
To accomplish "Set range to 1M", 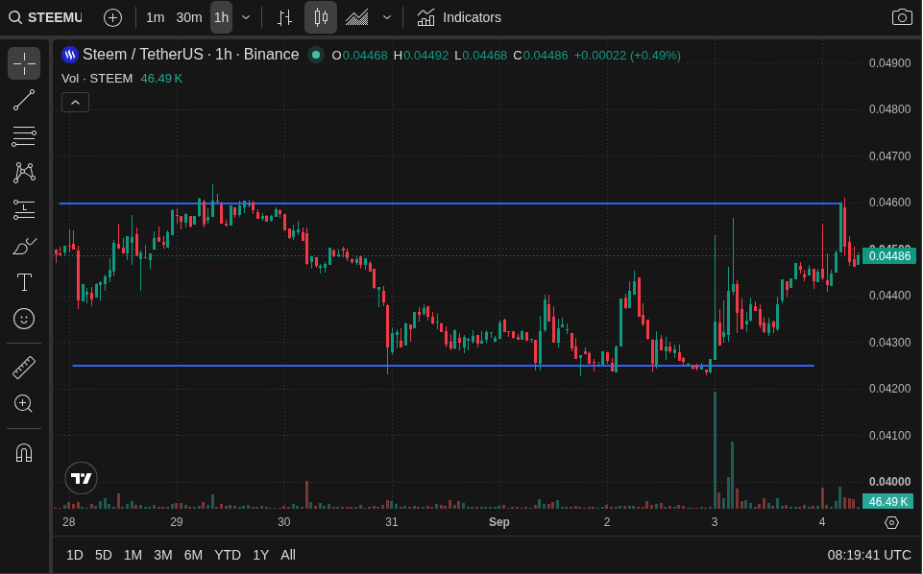I will pyautogui.click(x=134, y=555).
